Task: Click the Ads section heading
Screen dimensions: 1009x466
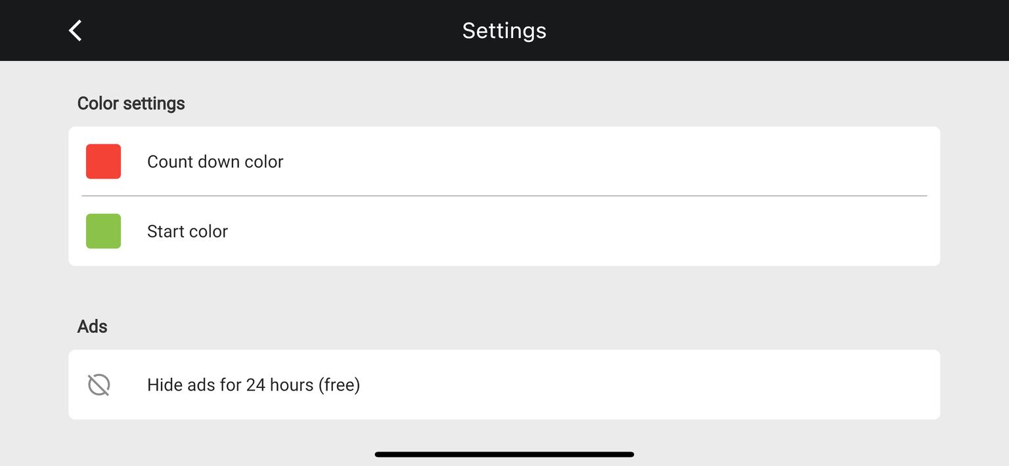Action: 92,326
